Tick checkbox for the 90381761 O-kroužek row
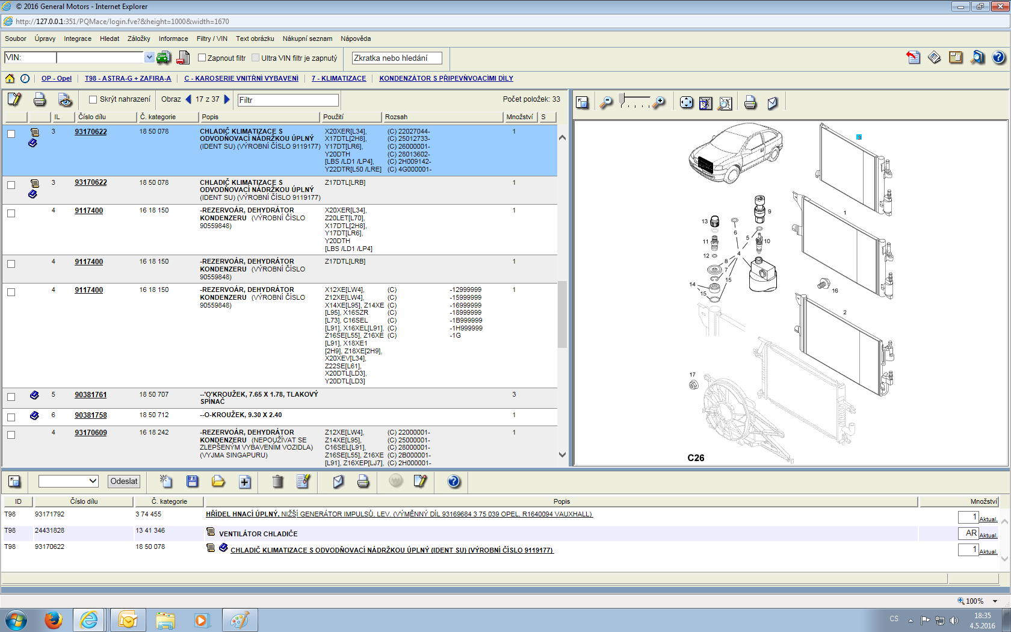 pos(11,397)
